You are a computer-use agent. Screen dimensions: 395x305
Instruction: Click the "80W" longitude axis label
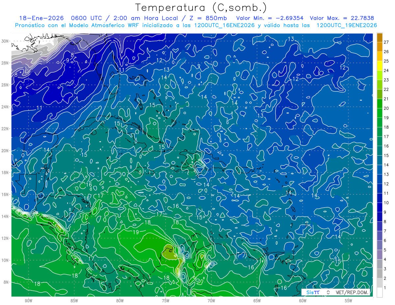[x=120, y=301]
